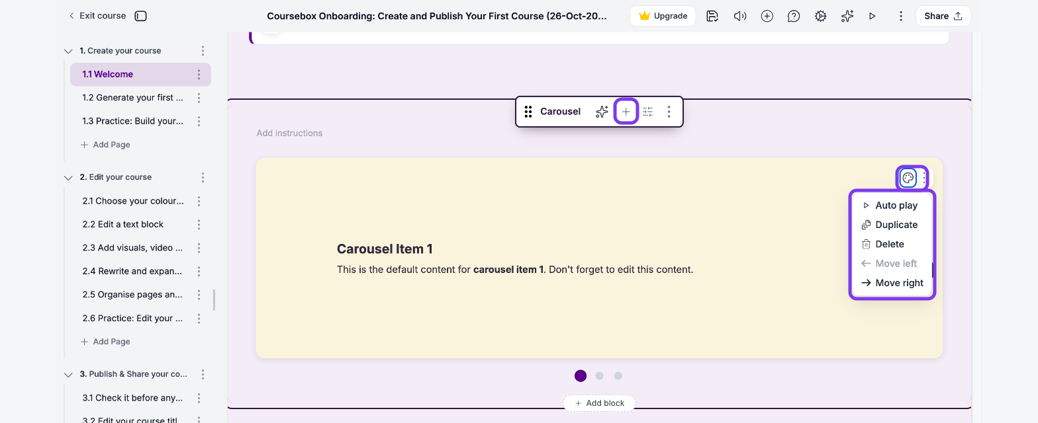
Task: Select Auto play in the item menu
Action: (x=891, y=206)
